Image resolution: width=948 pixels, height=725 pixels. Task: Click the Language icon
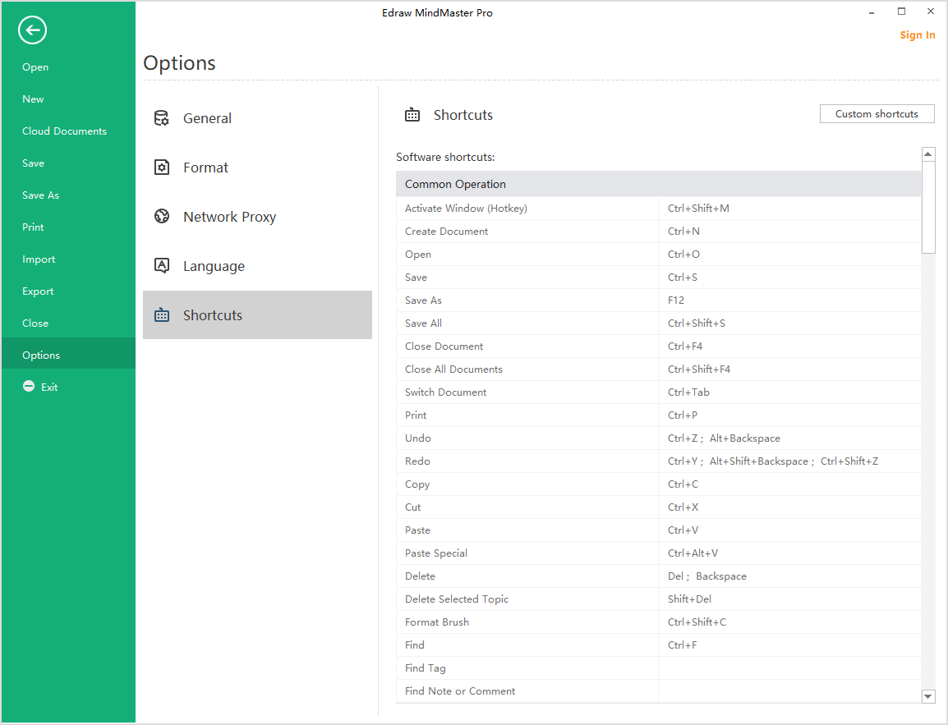(162, 266)
